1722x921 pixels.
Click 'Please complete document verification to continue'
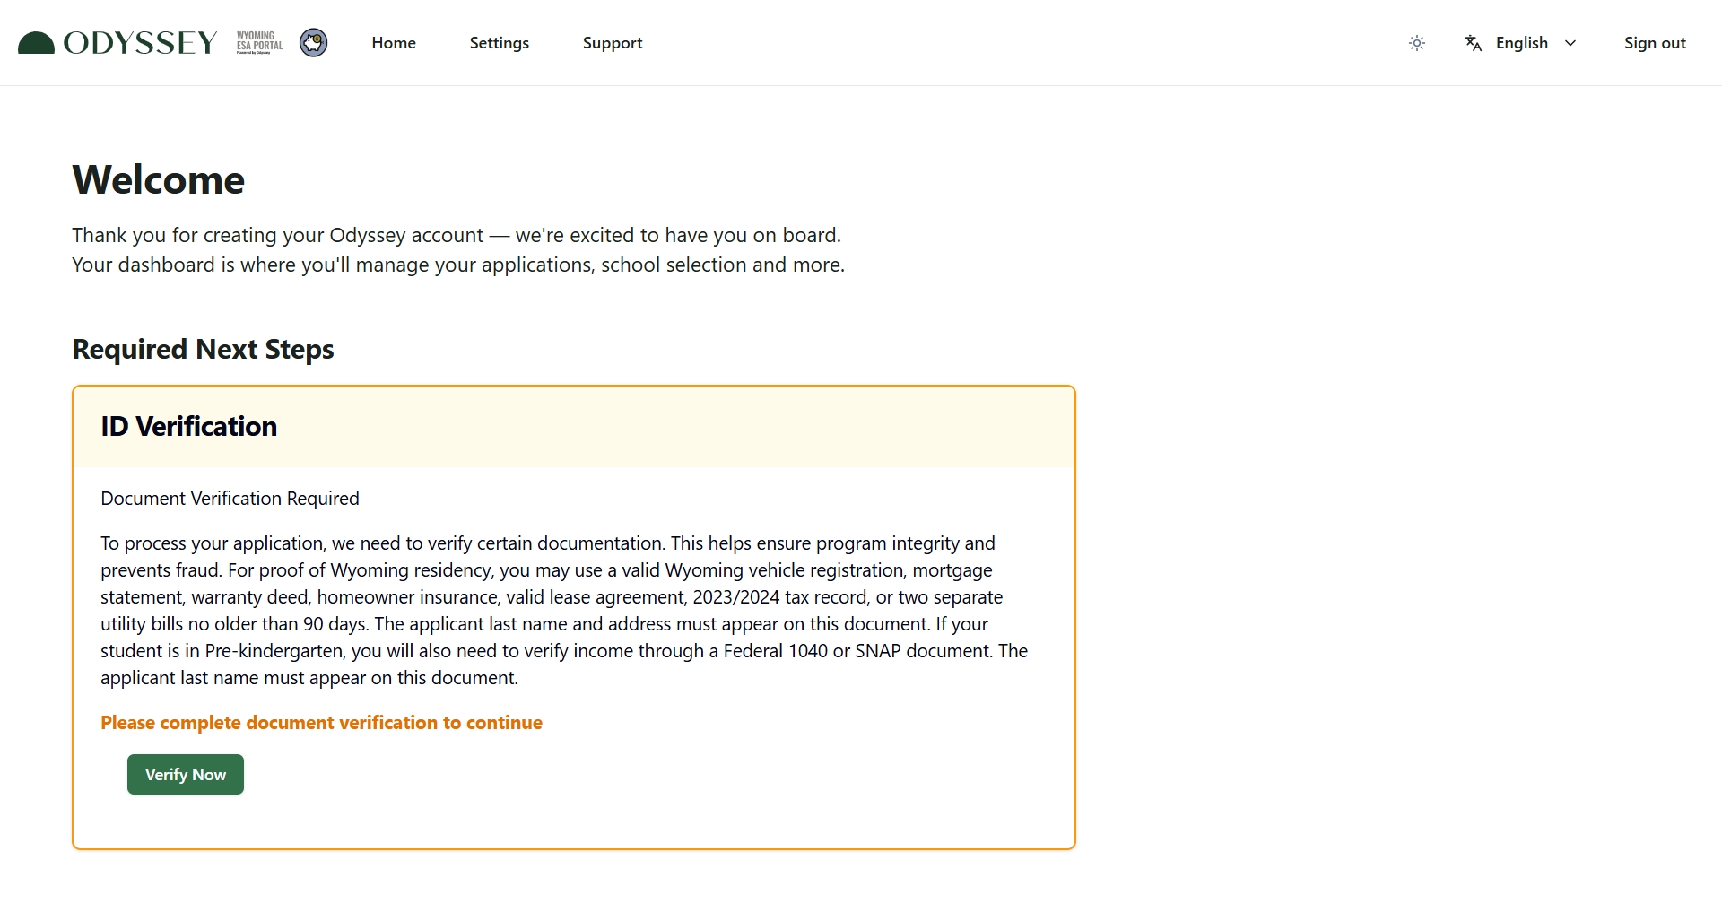[321, 723]
